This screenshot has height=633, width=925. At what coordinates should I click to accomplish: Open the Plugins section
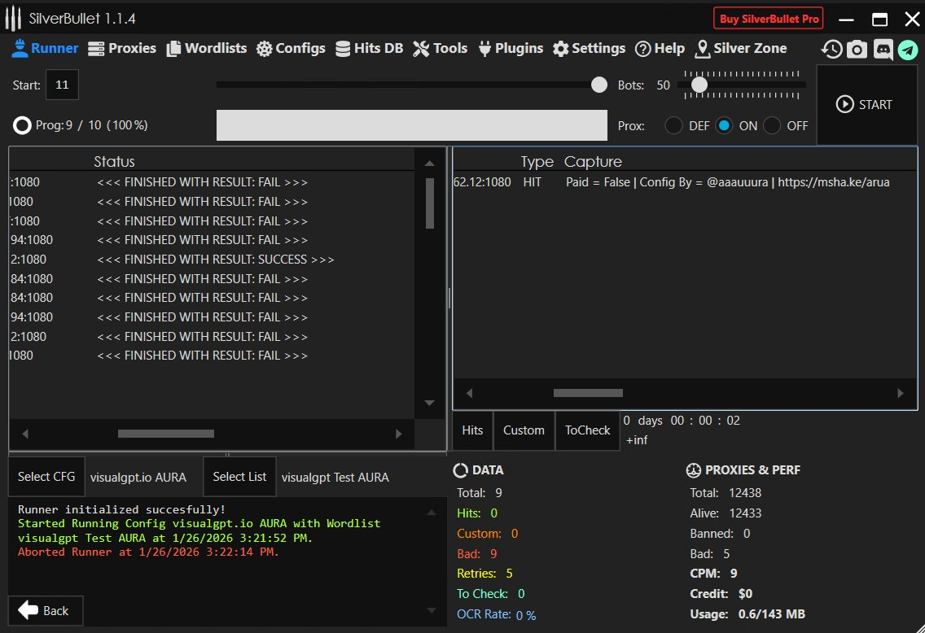click(510, 48)
